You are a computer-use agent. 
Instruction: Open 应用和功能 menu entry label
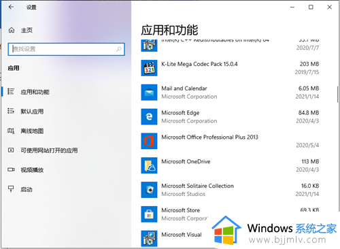(35, 92)
